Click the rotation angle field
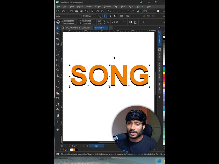 (119, 22)
